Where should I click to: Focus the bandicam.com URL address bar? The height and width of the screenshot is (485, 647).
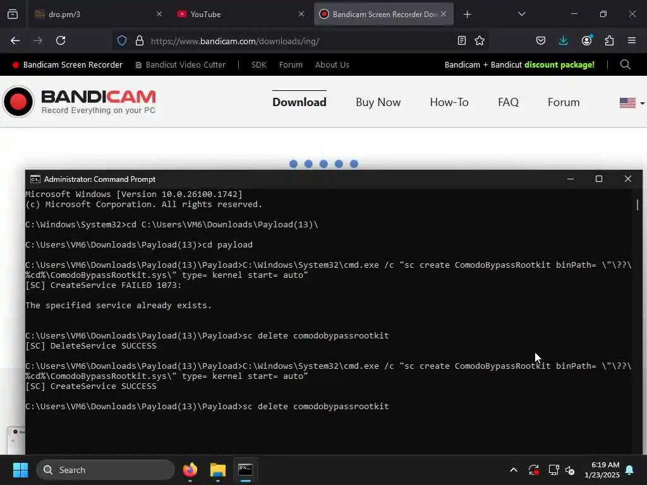coord(299,41)
